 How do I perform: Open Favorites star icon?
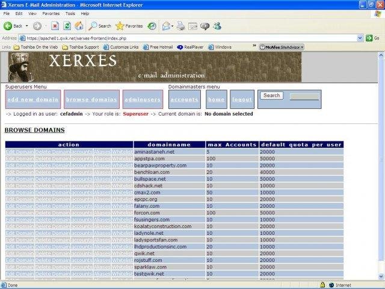(120, 26)
